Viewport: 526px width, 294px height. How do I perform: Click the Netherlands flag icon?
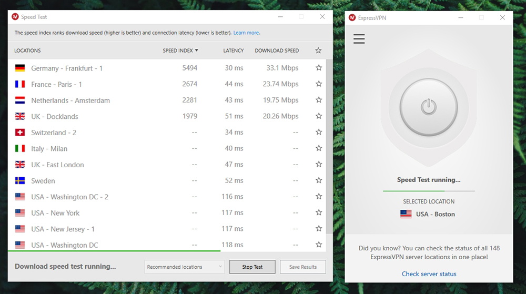20,100
